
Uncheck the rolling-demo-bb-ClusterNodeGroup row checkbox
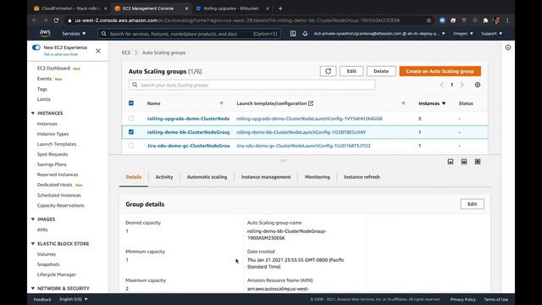click(131, 132)
